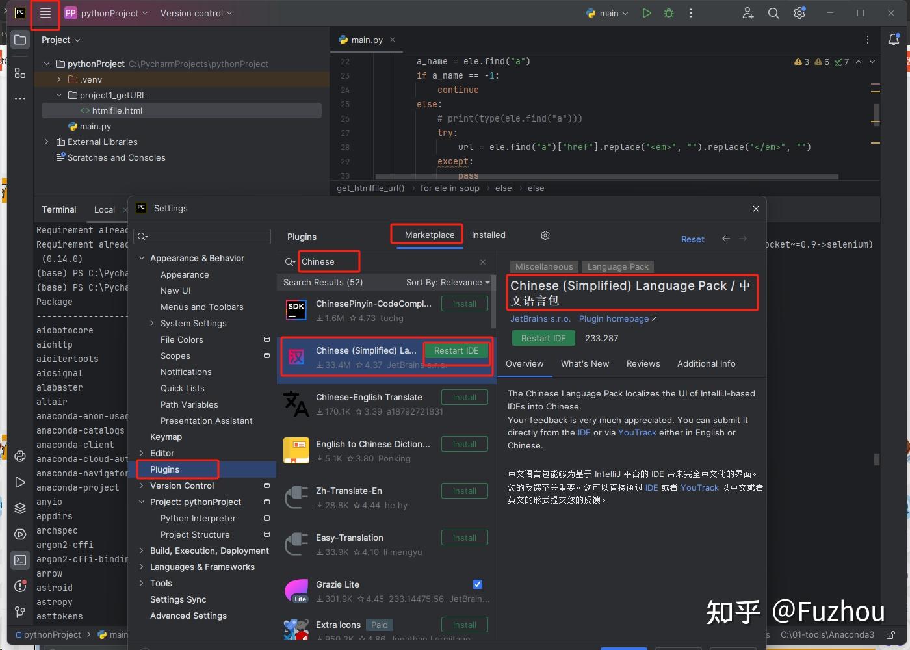Image resolution: width=910 pixels, height=650 pixels.
Task: Open the Code With Me invite icon
Action: pyautogui.click(x=747, y=13)
